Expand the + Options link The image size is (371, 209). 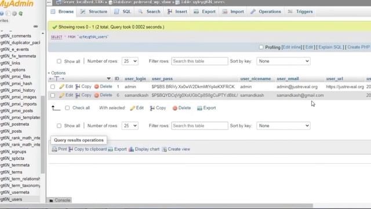coord(57,73)
